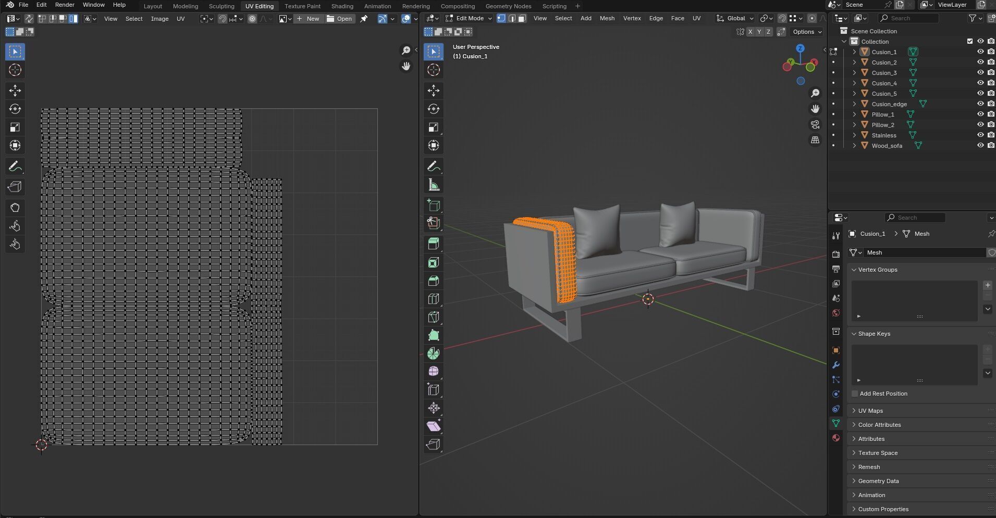This screenshot has width=996, height=518.
Task: Select the Smooth tool
Action: (433, 371)
